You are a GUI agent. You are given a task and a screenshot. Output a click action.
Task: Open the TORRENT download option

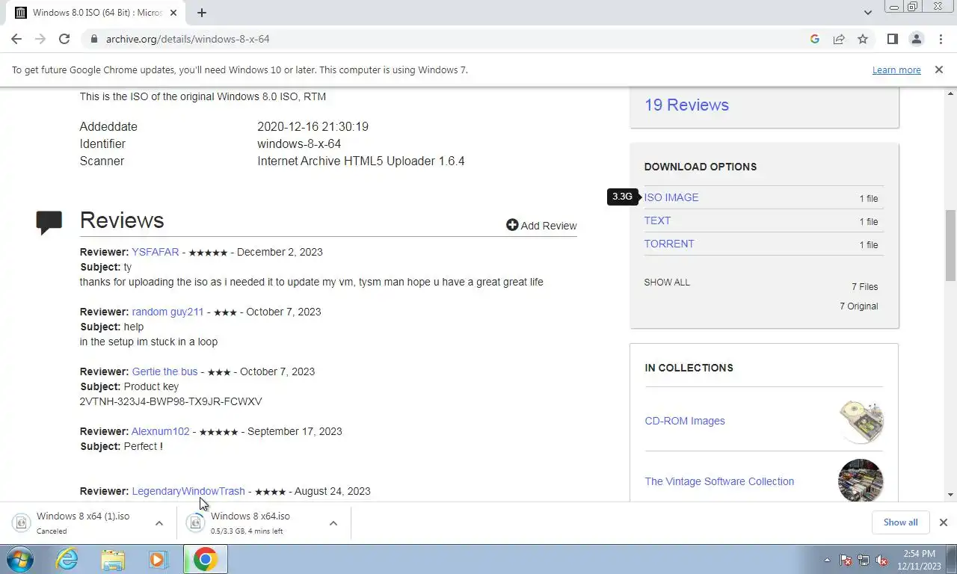(669, 244)
